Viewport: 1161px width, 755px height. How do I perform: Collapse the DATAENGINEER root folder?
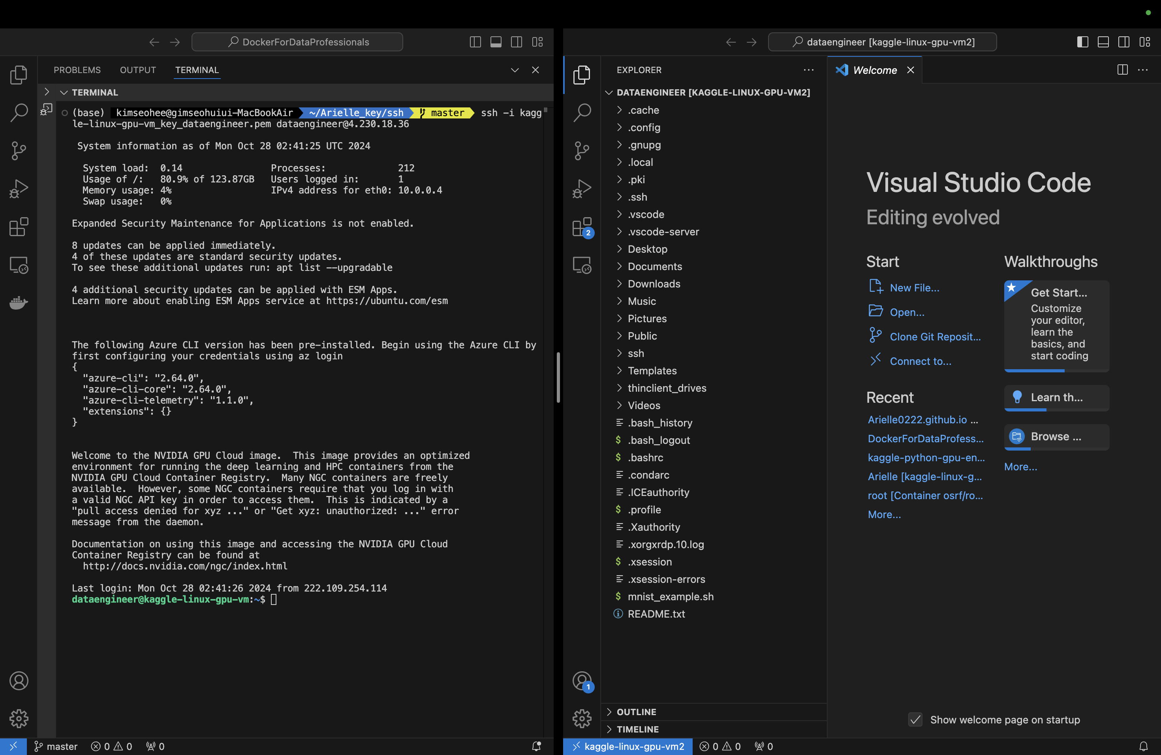[714, 92]
